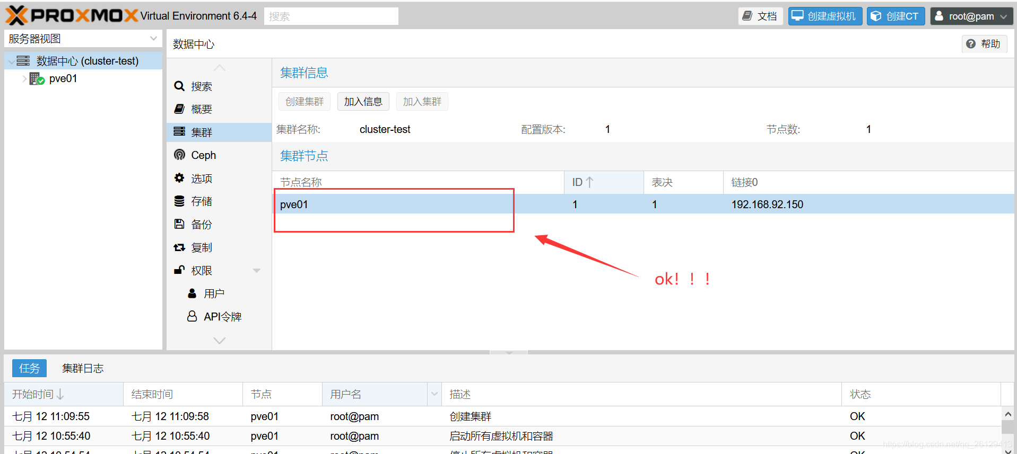Viewport: 1017px width, 454px height.
Task: Switch to the Cluster Log tab
Action: (x=83, y=368)
